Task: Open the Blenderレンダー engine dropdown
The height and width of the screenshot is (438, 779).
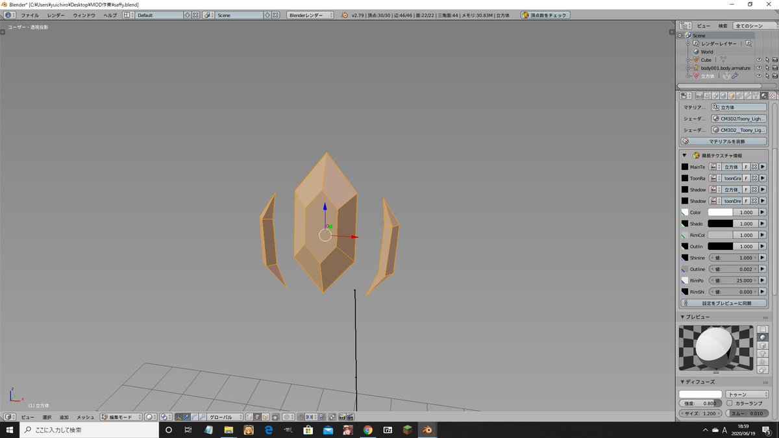Action: click(x=310, y=15)
